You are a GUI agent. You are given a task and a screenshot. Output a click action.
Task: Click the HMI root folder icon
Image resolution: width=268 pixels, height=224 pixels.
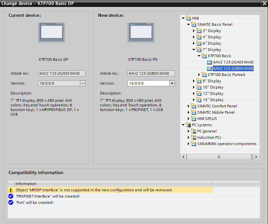pos(188,18)
